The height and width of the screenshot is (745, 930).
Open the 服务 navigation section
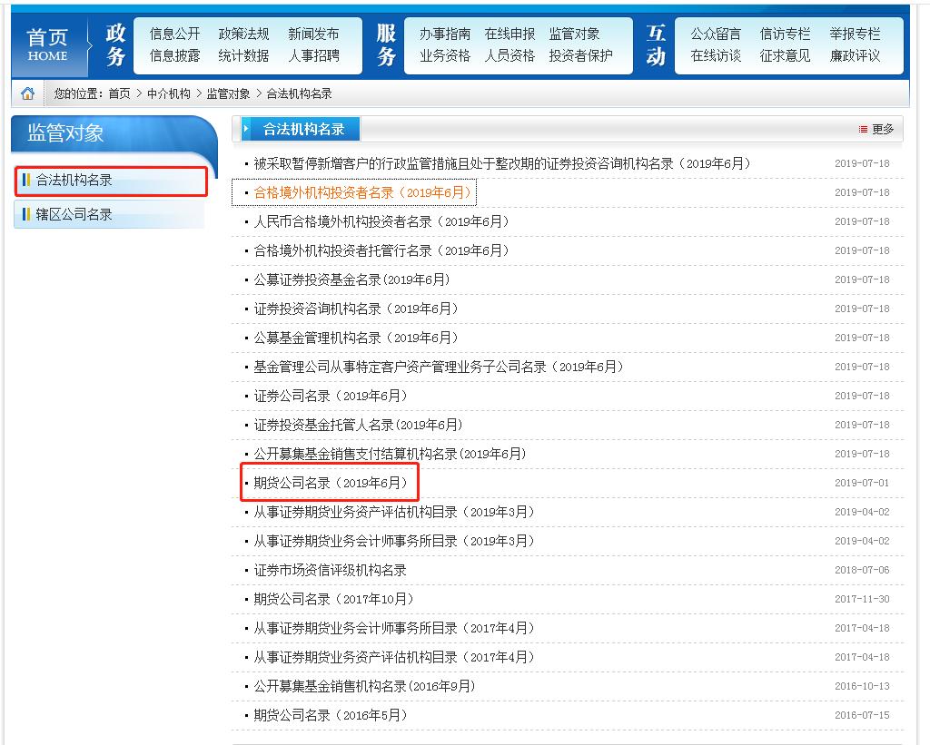coord(385,43)
